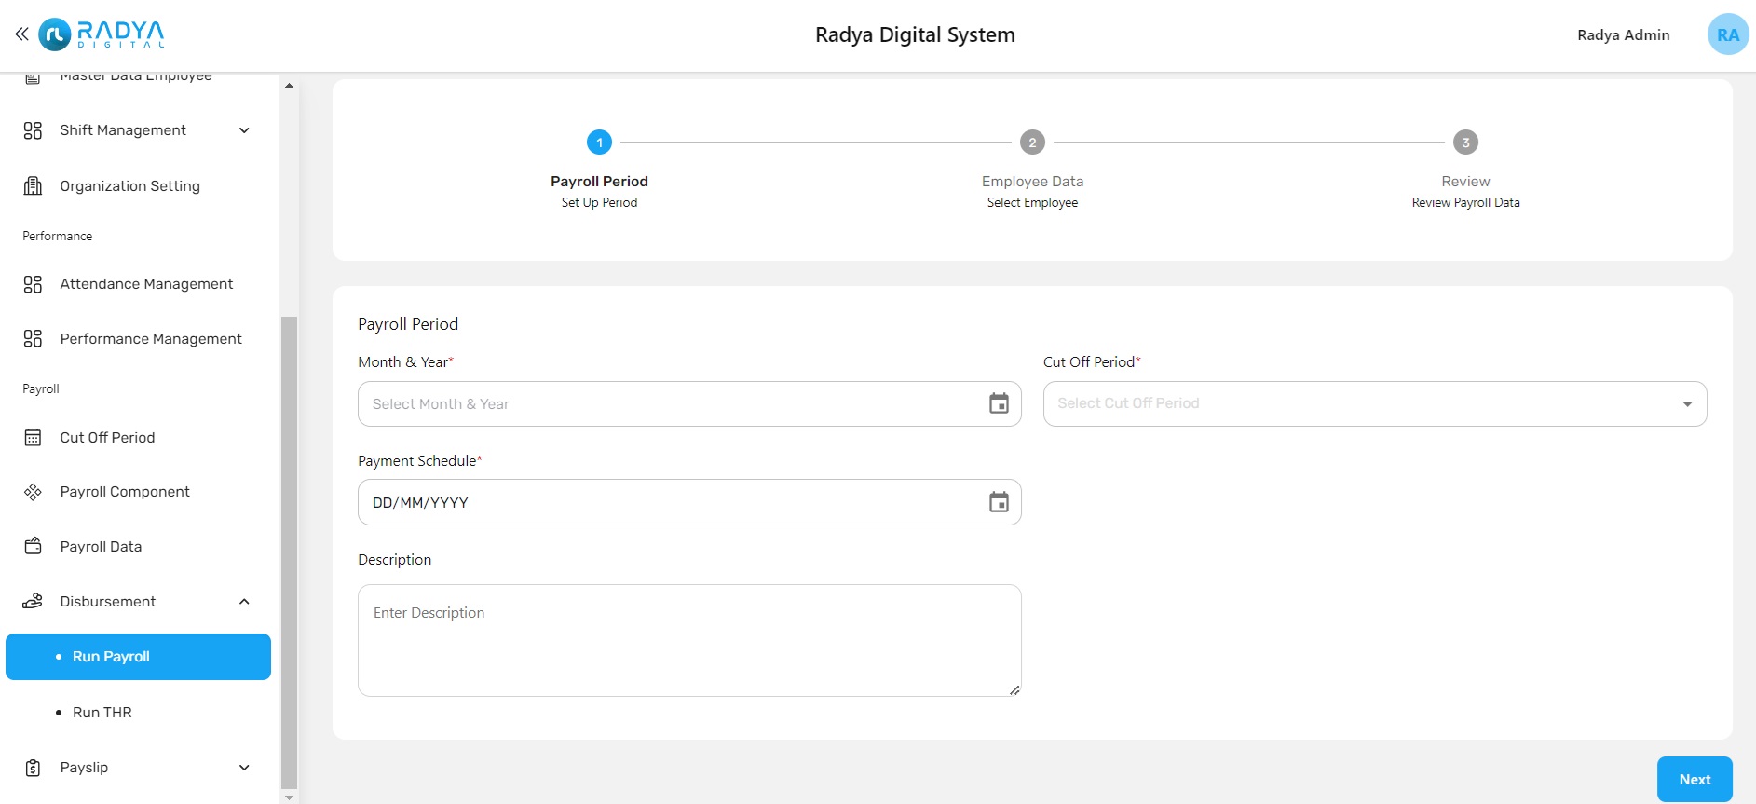Select Run Payroll submenu item
The image size is (1756, 804).
point(138,657)
